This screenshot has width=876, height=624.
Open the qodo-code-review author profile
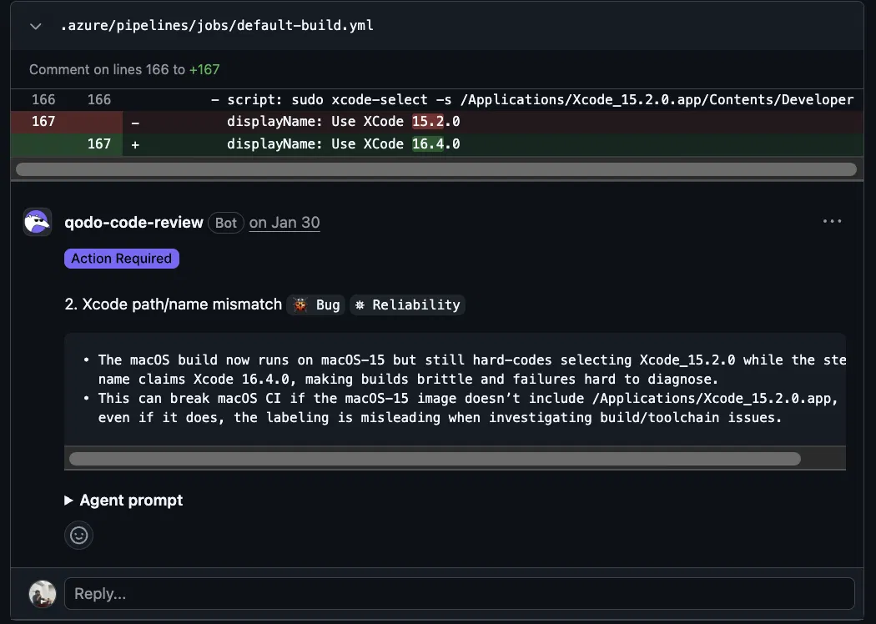pyautogui.click(x=133, y=223)
